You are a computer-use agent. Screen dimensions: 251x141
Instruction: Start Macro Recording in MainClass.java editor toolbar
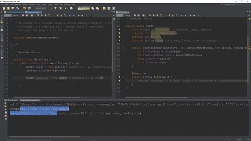(78, 16)
